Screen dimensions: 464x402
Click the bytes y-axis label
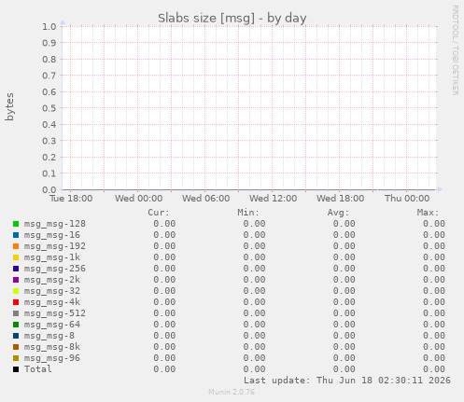coord(9,106)
